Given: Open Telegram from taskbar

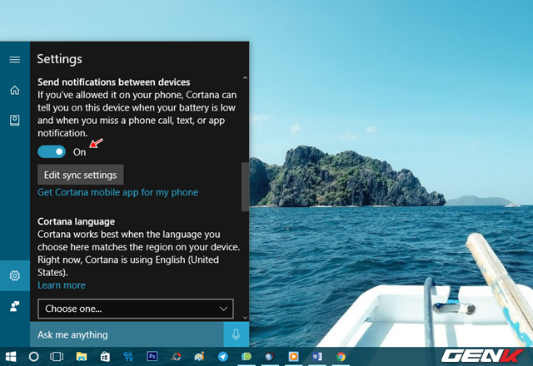Looking at the screenshot, I should tap(223, 357).
